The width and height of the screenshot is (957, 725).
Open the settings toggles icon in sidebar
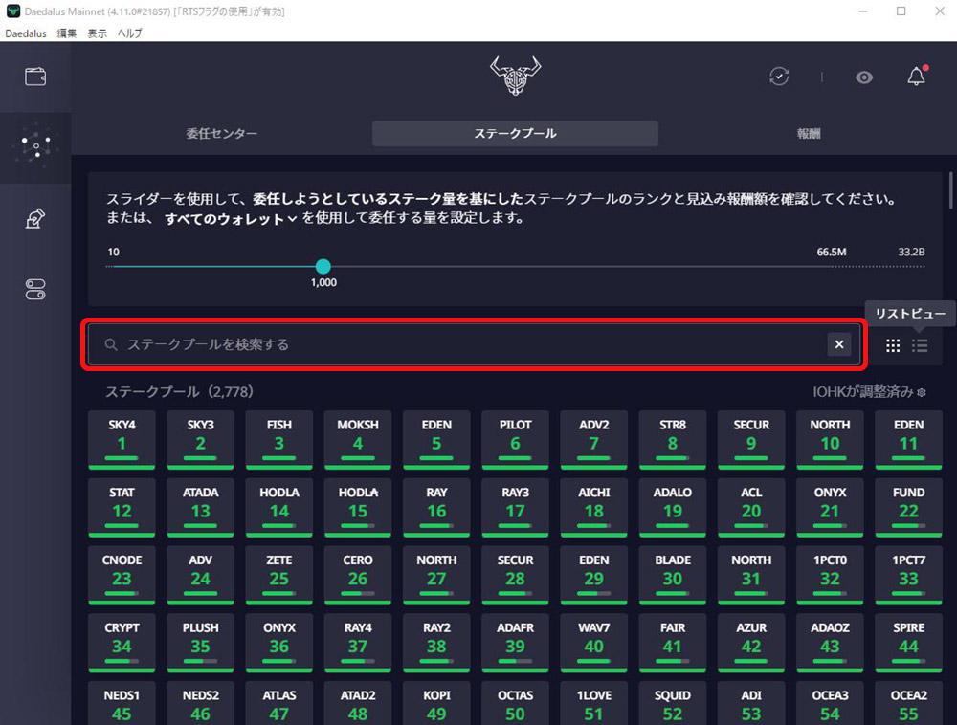tap(35, 290)
